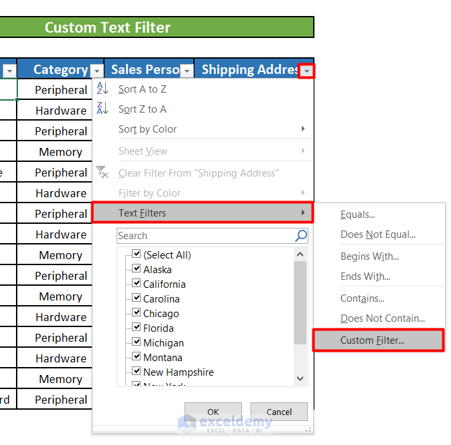The height and width of the screenshot is (445, 451).
Task: Select the Begins With filter option
Action: [x=370, y=256]
